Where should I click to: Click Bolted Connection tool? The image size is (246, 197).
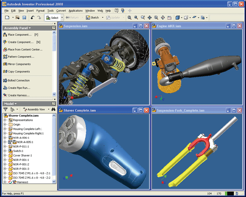[x=16, y=80]
